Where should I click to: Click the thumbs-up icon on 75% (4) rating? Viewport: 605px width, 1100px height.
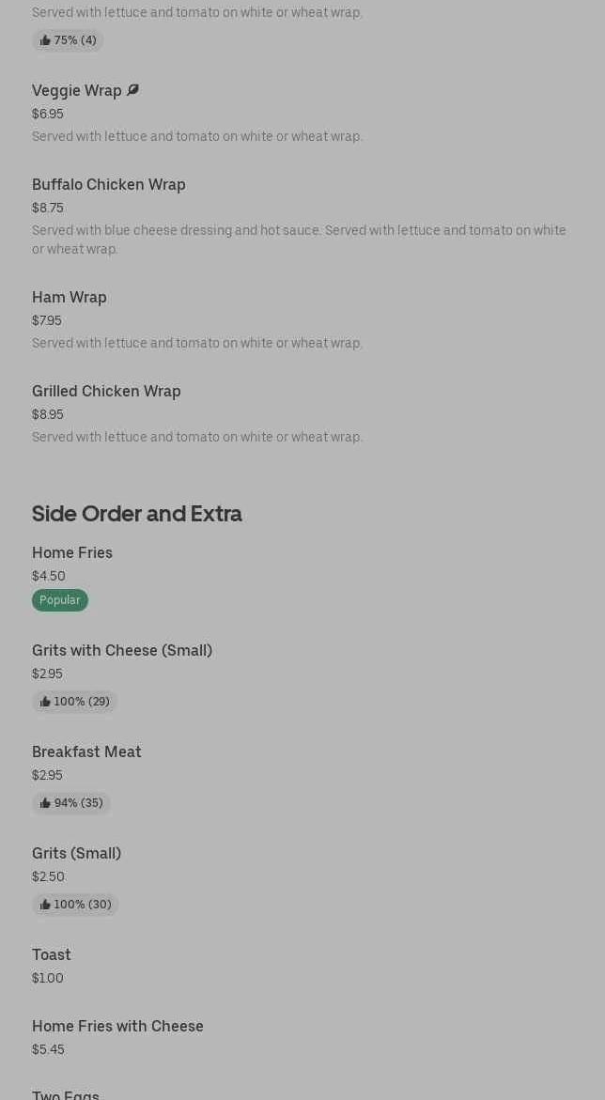[45, 40]
